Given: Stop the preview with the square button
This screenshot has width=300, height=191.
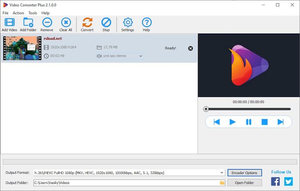Looking at the screenshot, I should click(264, 122).
